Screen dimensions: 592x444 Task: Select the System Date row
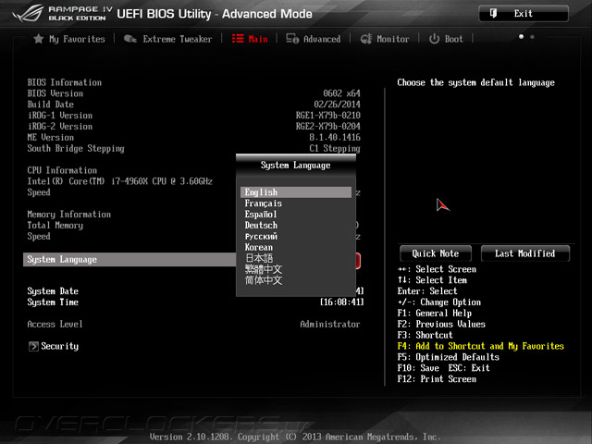click(x=195, y=291)
